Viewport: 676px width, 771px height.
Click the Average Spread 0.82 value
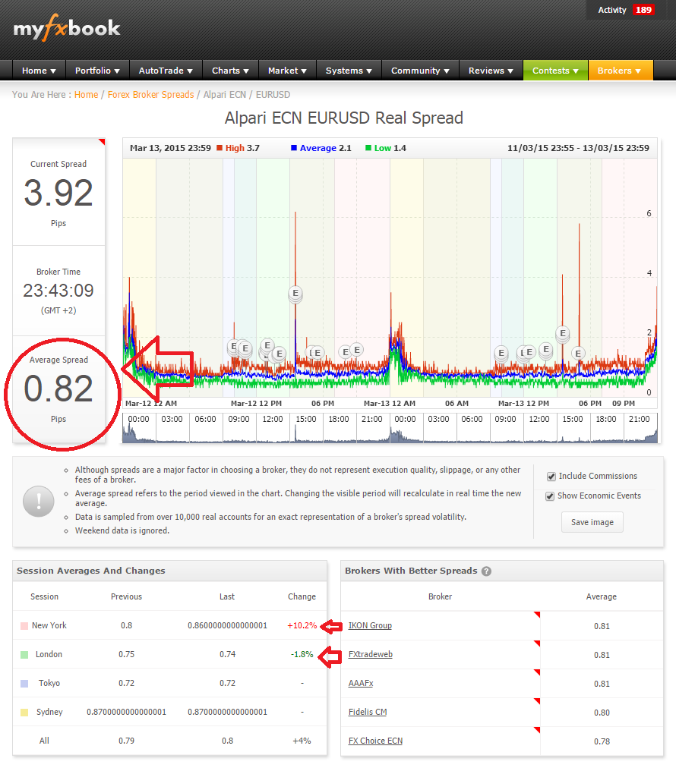(x=58, y=389)
